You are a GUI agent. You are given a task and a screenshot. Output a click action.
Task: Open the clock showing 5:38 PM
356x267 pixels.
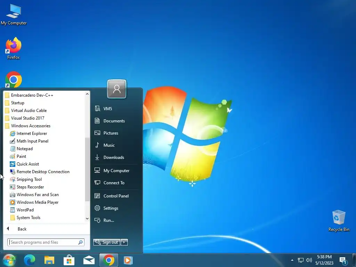point(324,260)
